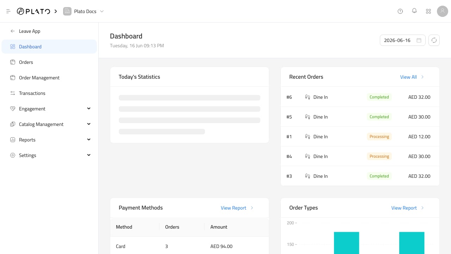Click the Card payment method row
451x254 pixels.
point(190,246)
